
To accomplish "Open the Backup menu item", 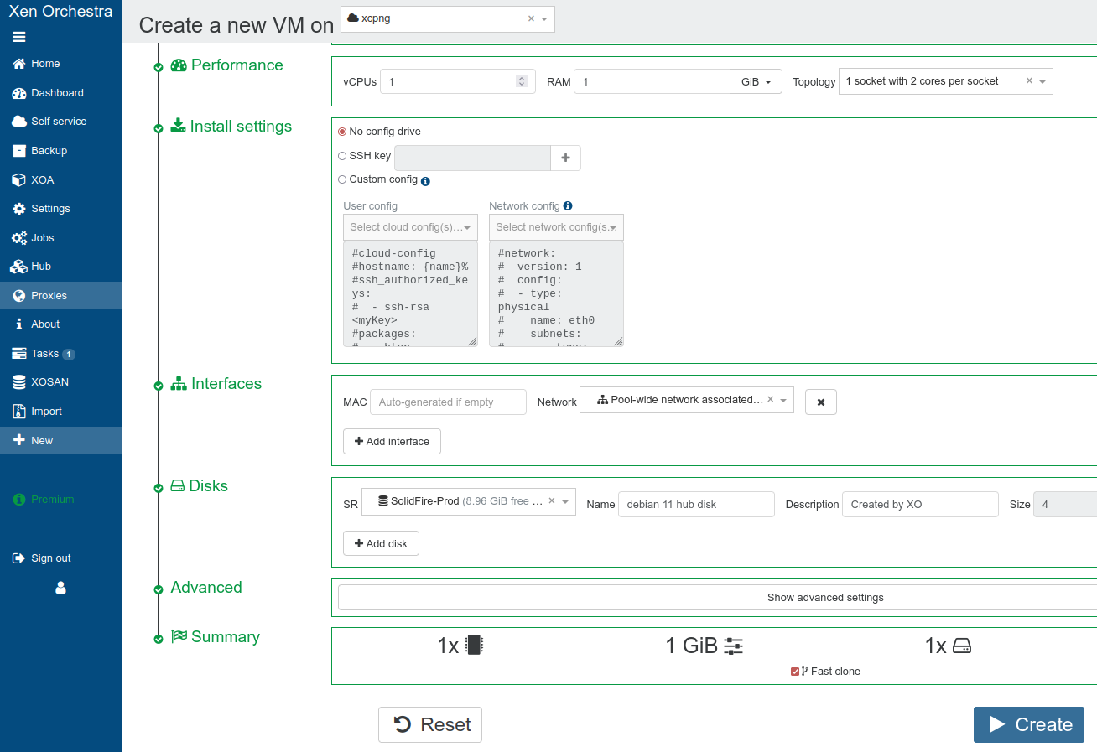I will click(x=61, y=151).
